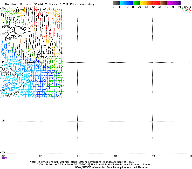The height and width of the screenshot is (169, 192).
Task: Click the brown 35–40 knots color bar segment
Action: (163, 3)
